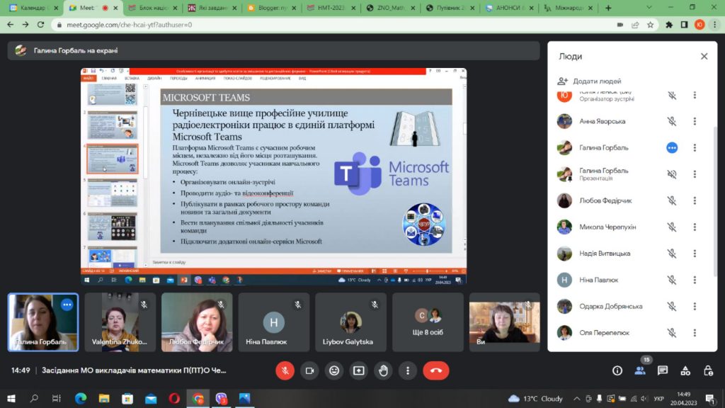This screenshot has height=408, width=725.
Task: Open the Ще 8 осіб tile
Action: 428,322
